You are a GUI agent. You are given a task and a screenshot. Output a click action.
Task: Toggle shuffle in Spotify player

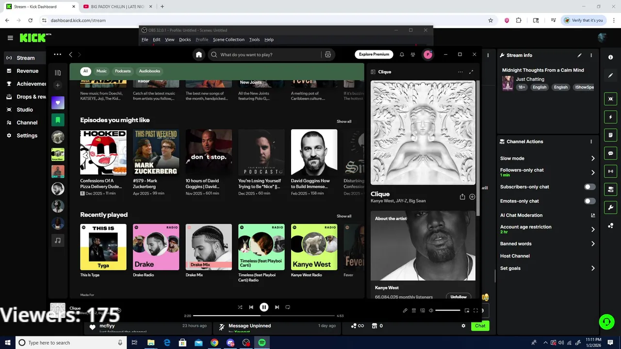click(x=240, y=307)
